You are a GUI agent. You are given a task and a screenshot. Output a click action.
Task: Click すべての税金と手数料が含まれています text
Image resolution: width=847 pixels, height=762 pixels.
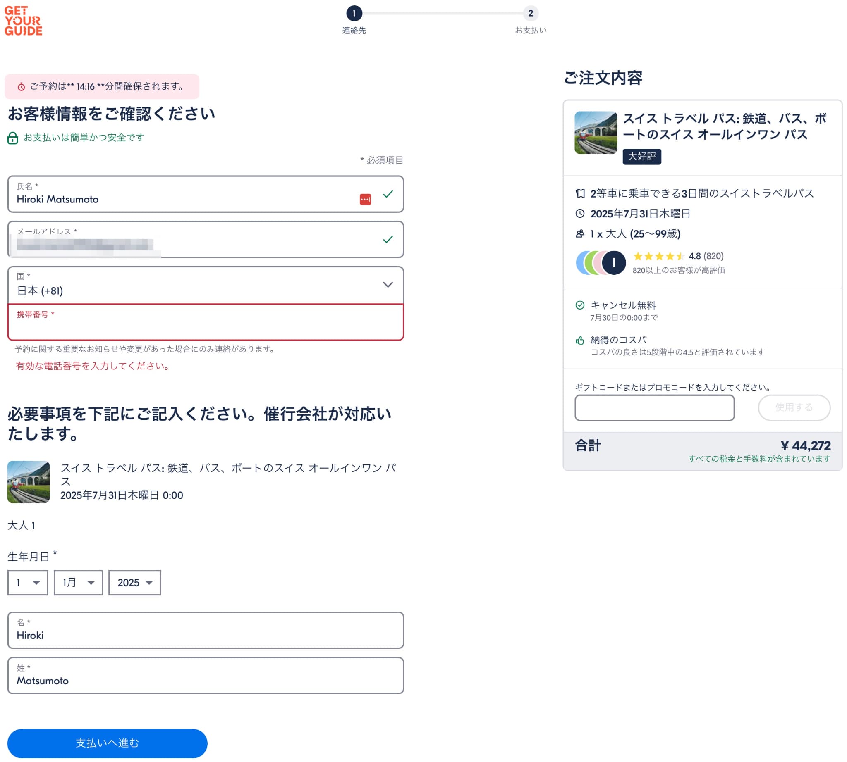(759, 459)
